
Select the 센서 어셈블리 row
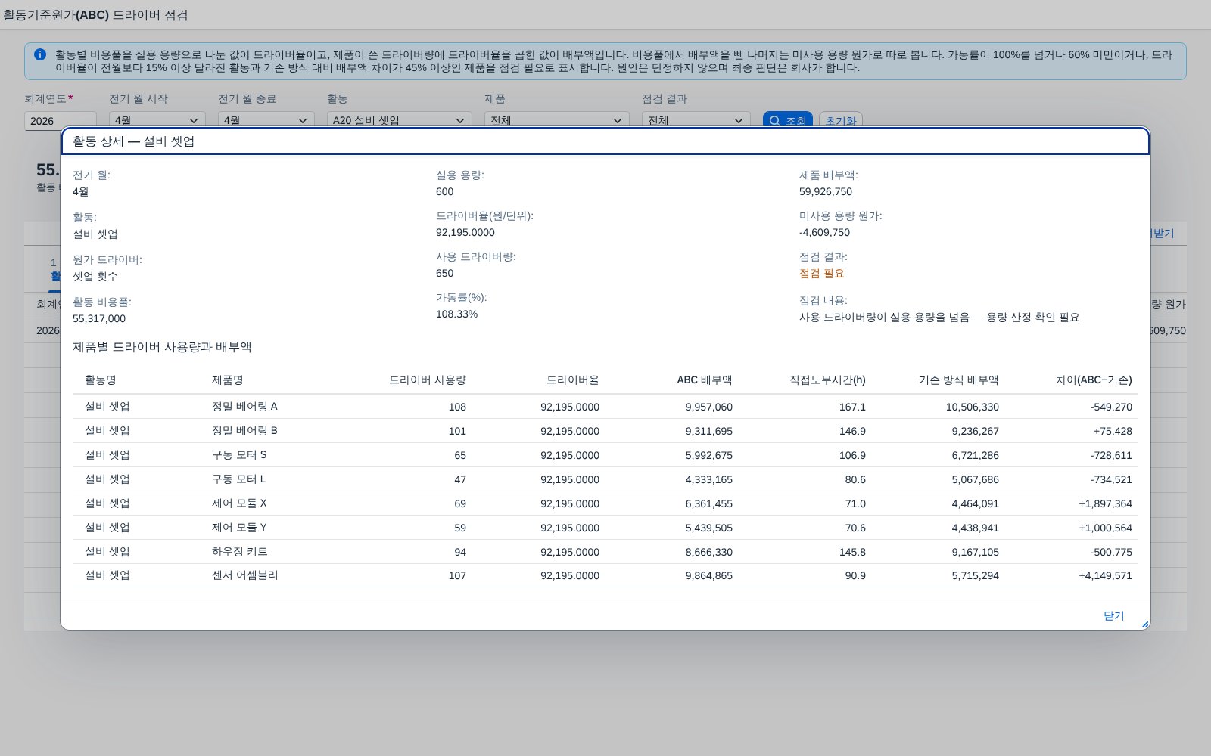tap(605, 575)
